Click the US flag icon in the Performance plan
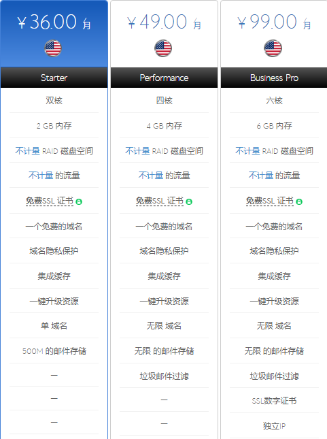Viewport: 327px width, 439px height. (163, 48)
